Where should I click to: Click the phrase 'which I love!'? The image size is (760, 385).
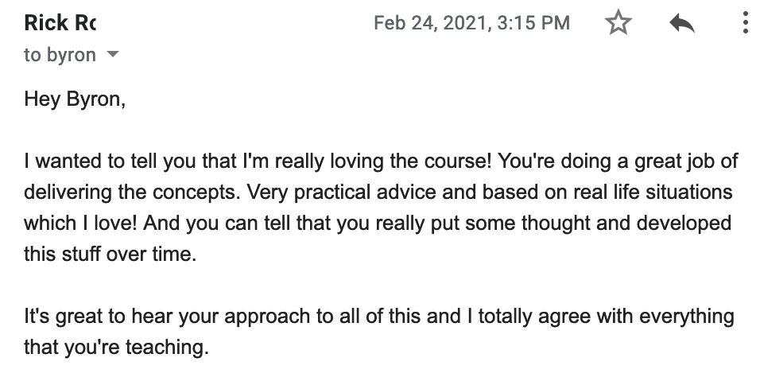pos(81,224)
